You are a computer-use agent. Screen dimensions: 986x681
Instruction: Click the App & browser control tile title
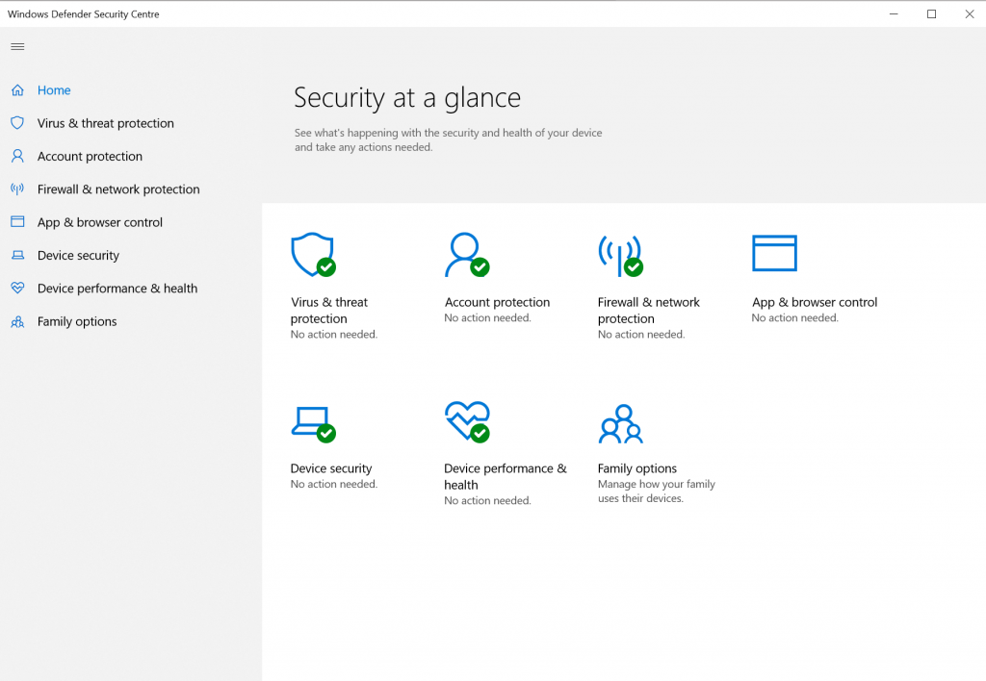815,302
